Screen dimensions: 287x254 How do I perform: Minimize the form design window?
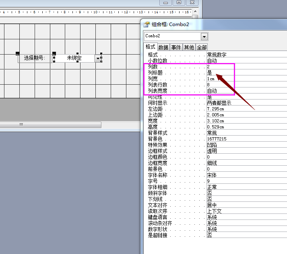pos(166,2)
